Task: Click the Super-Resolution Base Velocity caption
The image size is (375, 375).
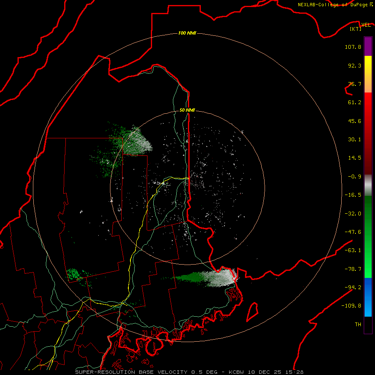Action: click(x=189, y=372)
